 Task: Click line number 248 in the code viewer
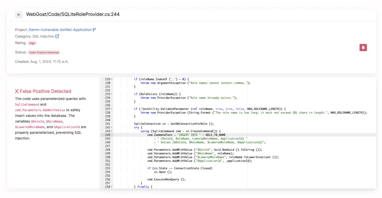tap(108, 150)
